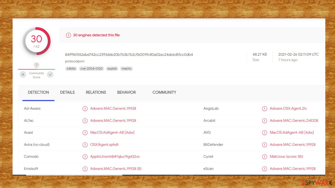Click the cve-2004-0120 tag
This screenshot has width=335, height=188.
[x=92, y=69]
